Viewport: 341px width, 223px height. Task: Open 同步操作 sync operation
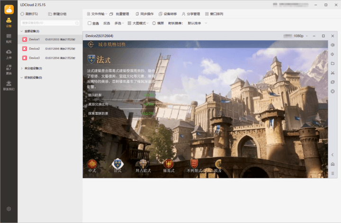point(144,14)
